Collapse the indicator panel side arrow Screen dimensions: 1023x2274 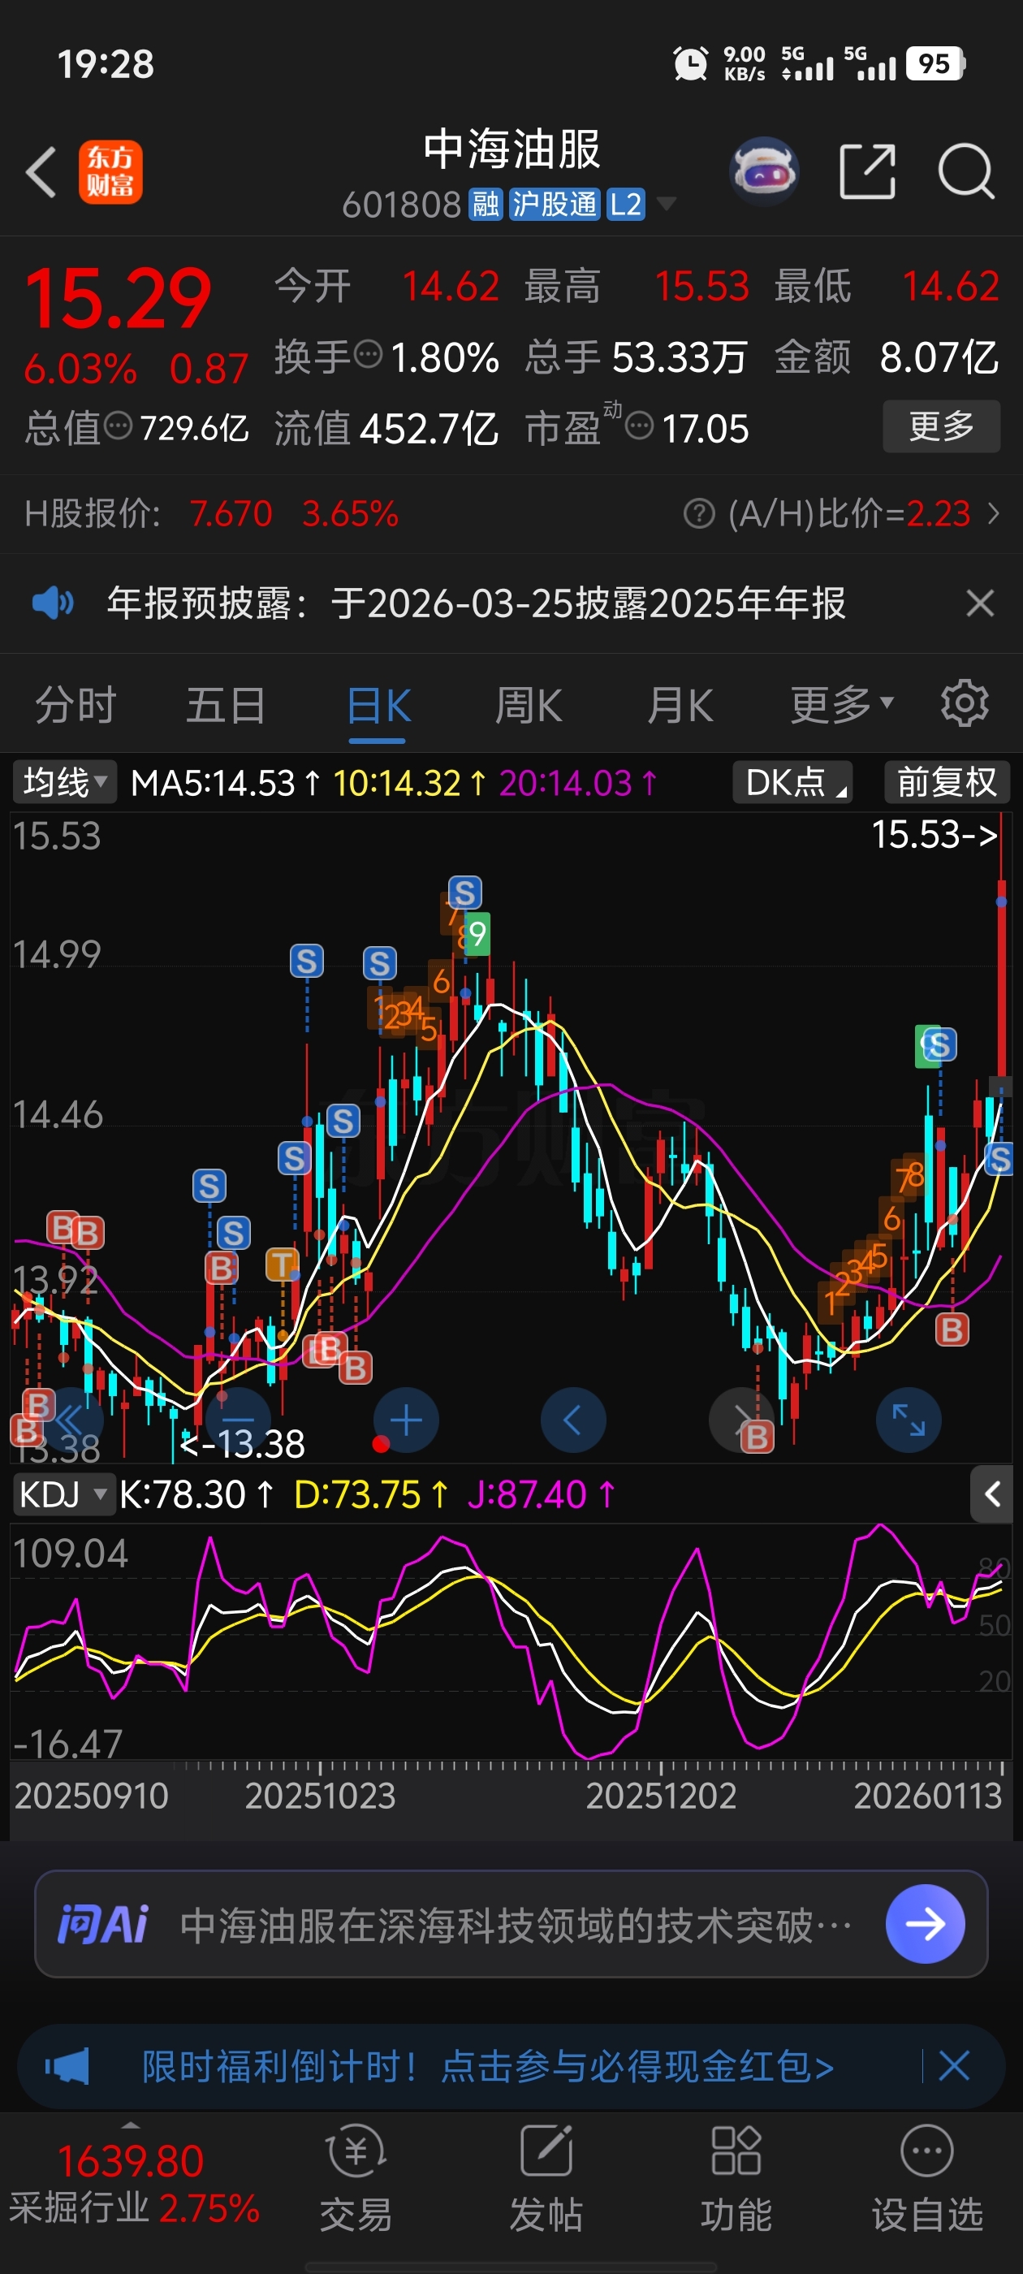992,1494
